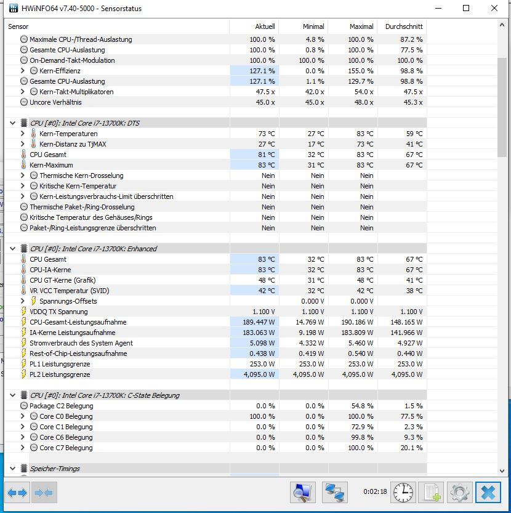Expand Thermische Kern-Drosselung row
The width and height of the screenshot is (511, 513).
click(x=22, y=176)
